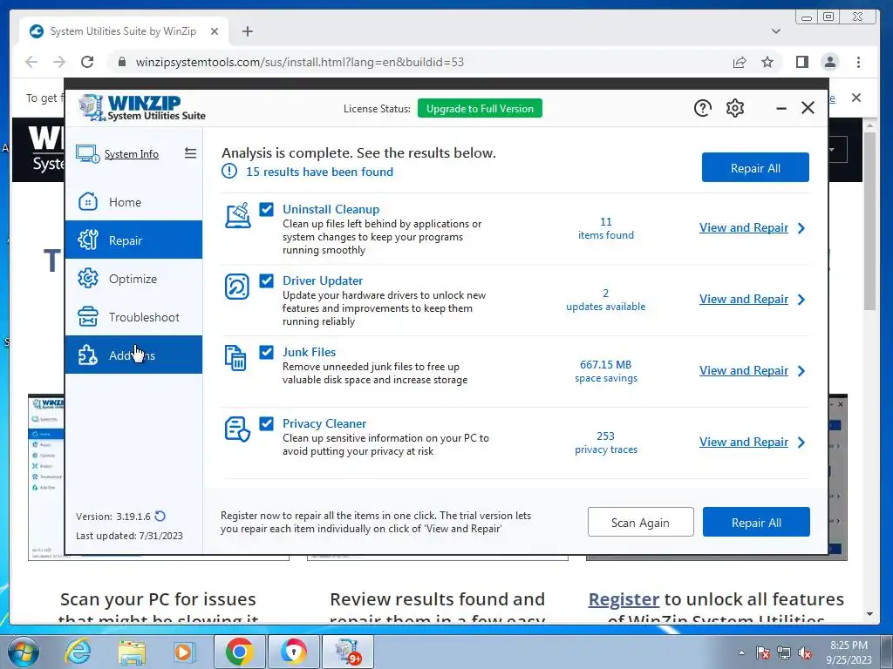The width and height of the screenshot is (893, 669).
Task: Show hidden system tray icons
Action: point(741,652)
